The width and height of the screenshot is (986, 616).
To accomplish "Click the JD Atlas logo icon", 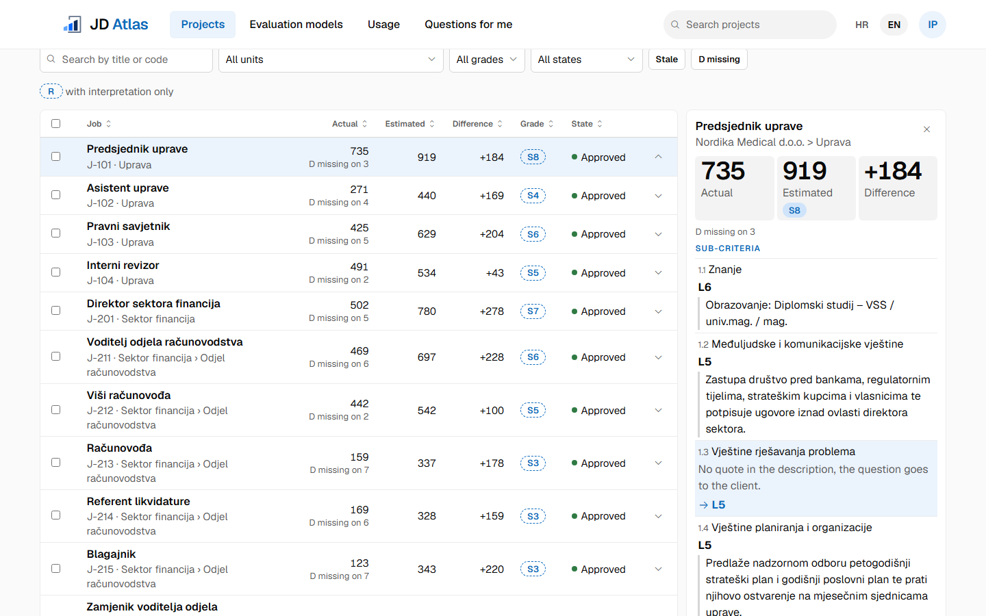I will tap(73, 25).
